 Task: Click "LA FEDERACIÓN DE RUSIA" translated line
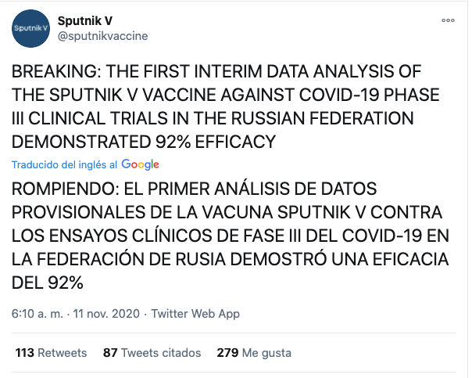tap(119, 259)
